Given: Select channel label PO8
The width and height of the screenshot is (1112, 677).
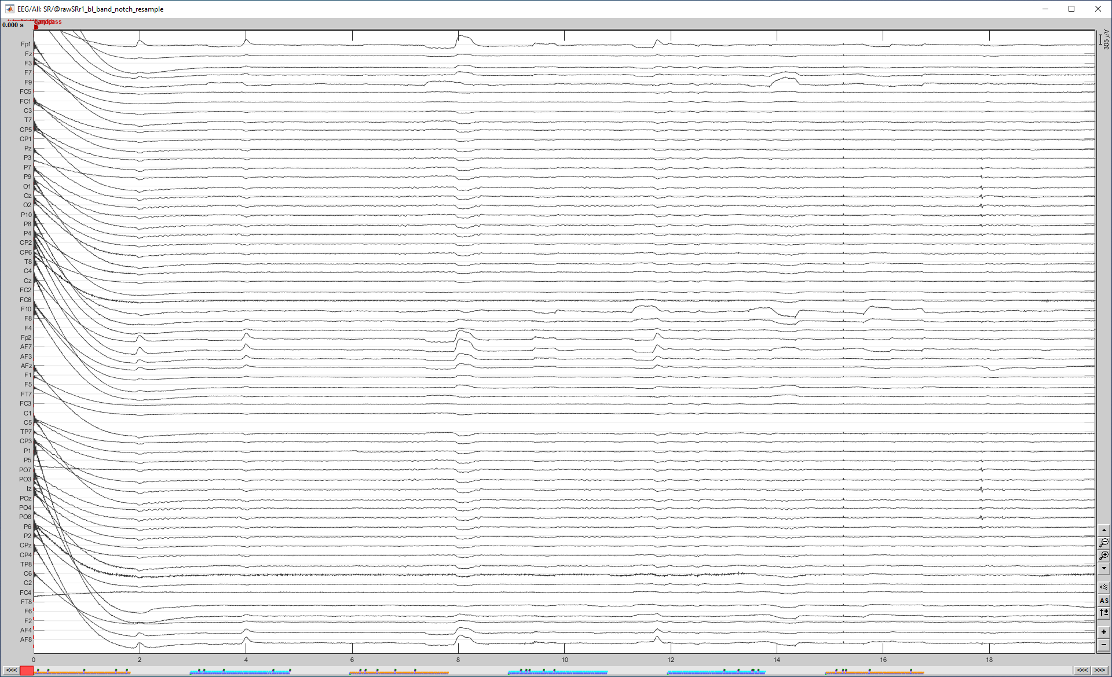Looking at the screenshot, I should [25, 517].
